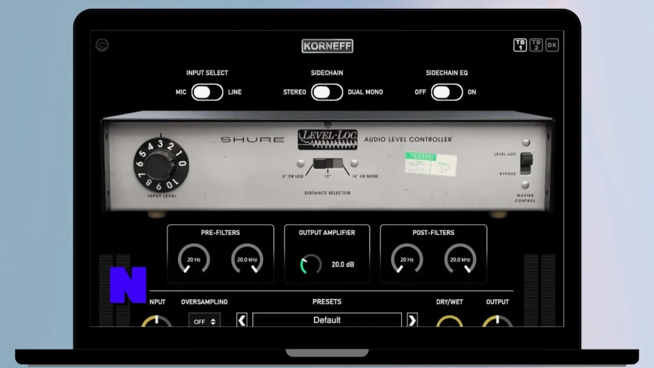
Task: Click the OFF label of Sidechain EQ
Action: 420,92
